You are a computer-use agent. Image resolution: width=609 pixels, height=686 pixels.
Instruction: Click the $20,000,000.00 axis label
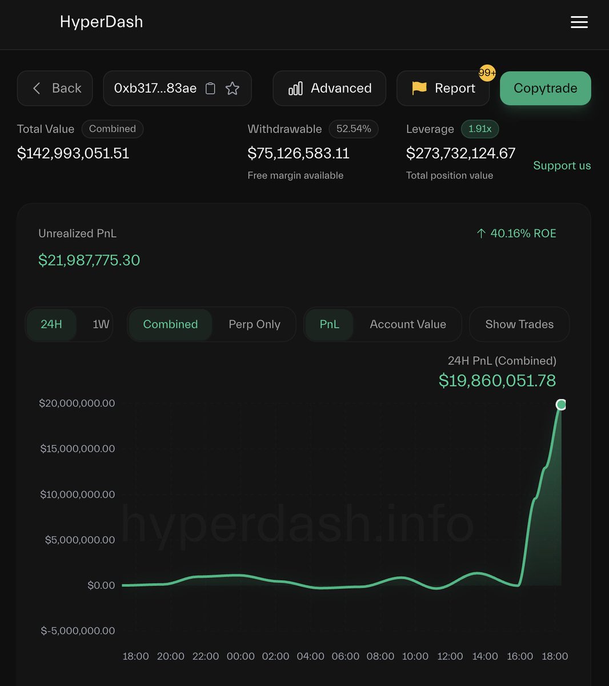[77, 403]
